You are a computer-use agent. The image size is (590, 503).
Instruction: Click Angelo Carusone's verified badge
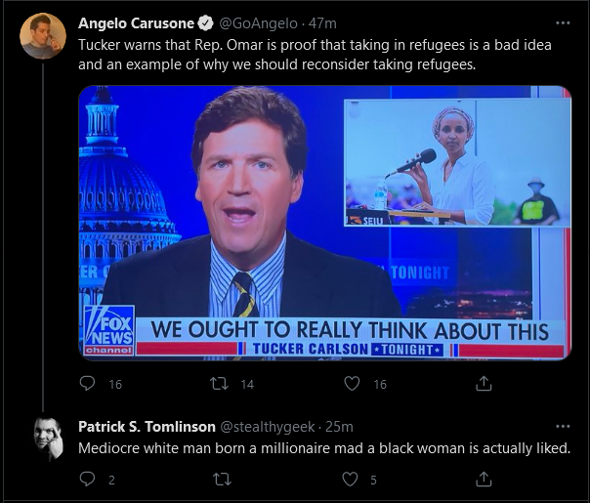coord(205,23)
